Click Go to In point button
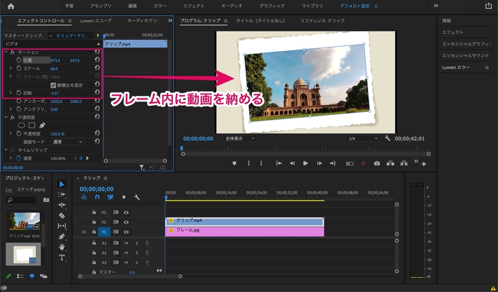The width and height of the screenshot is (498, 292). [x=278, y=163]
